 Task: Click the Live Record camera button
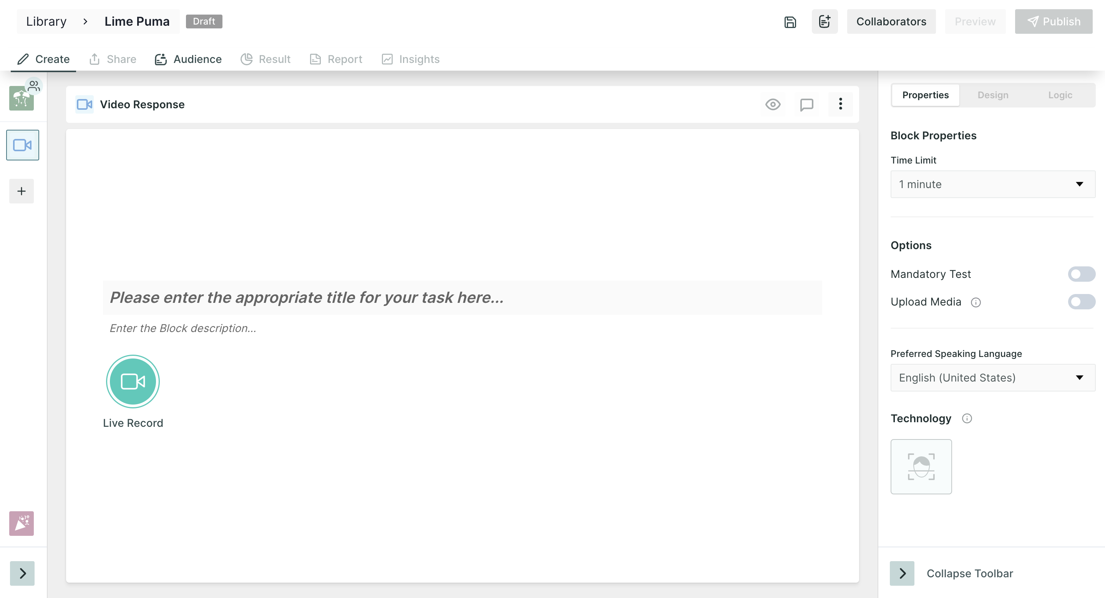[x=133, y=382]
